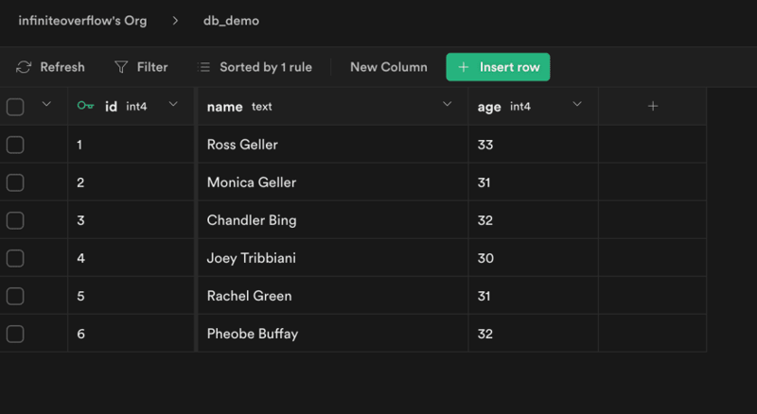Click the Refresh circular arrows icon
This screenshot has height=414, width=757.
(24, 67)
